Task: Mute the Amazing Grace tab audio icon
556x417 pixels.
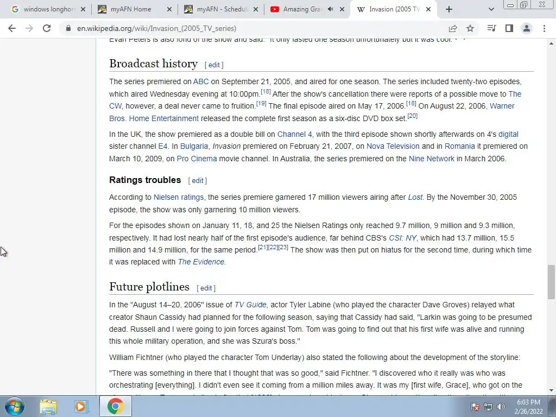Action: [331, 9]
